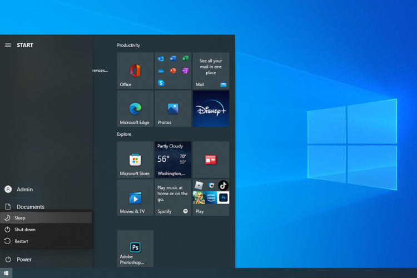The height and width of the screenshot is (278, 417).
Task: Click the Power button
Action: pos(46,260)
